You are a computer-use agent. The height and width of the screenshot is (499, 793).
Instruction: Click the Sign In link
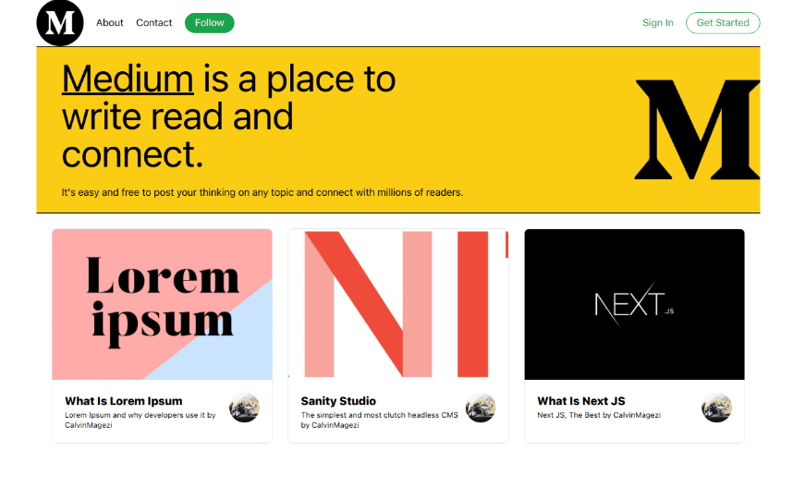point(657,23)
